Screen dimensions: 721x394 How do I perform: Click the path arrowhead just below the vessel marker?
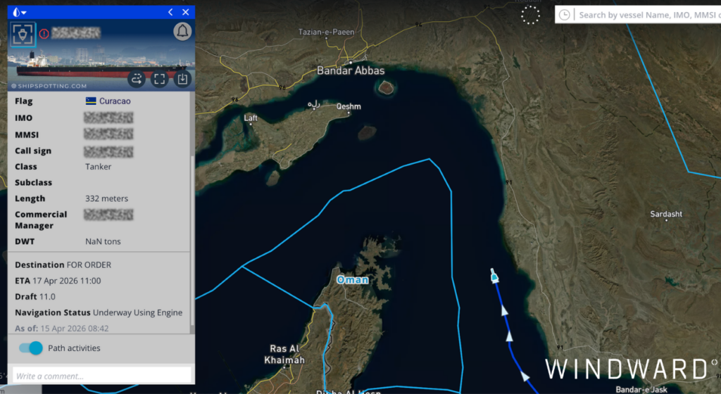[x=504, y=311]
